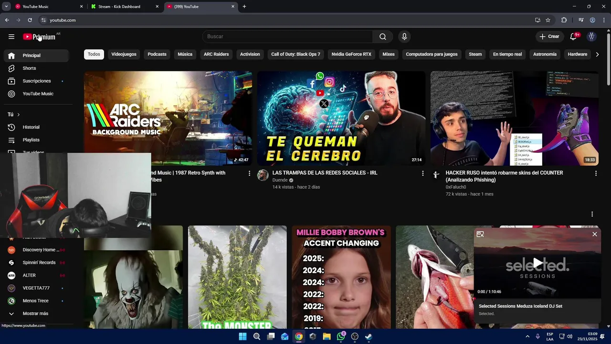The image size is (611, 344).
Task: Expand Mostrar más subscriptions
Action: tap(36, 314)
